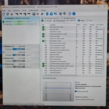109x109 pixels.
Task: Click the round disk toolbar icon after test icons
Action: (x=34, y=14)
